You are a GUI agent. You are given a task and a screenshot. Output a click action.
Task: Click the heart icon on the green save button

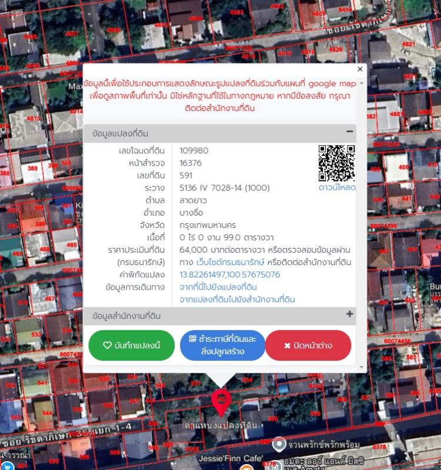pyautogui.click(x=107, y=345)
